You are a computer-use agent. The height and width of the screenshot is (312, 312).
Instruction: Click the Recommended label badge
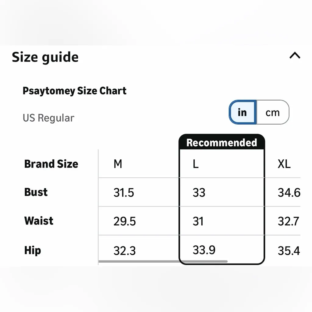222,143
